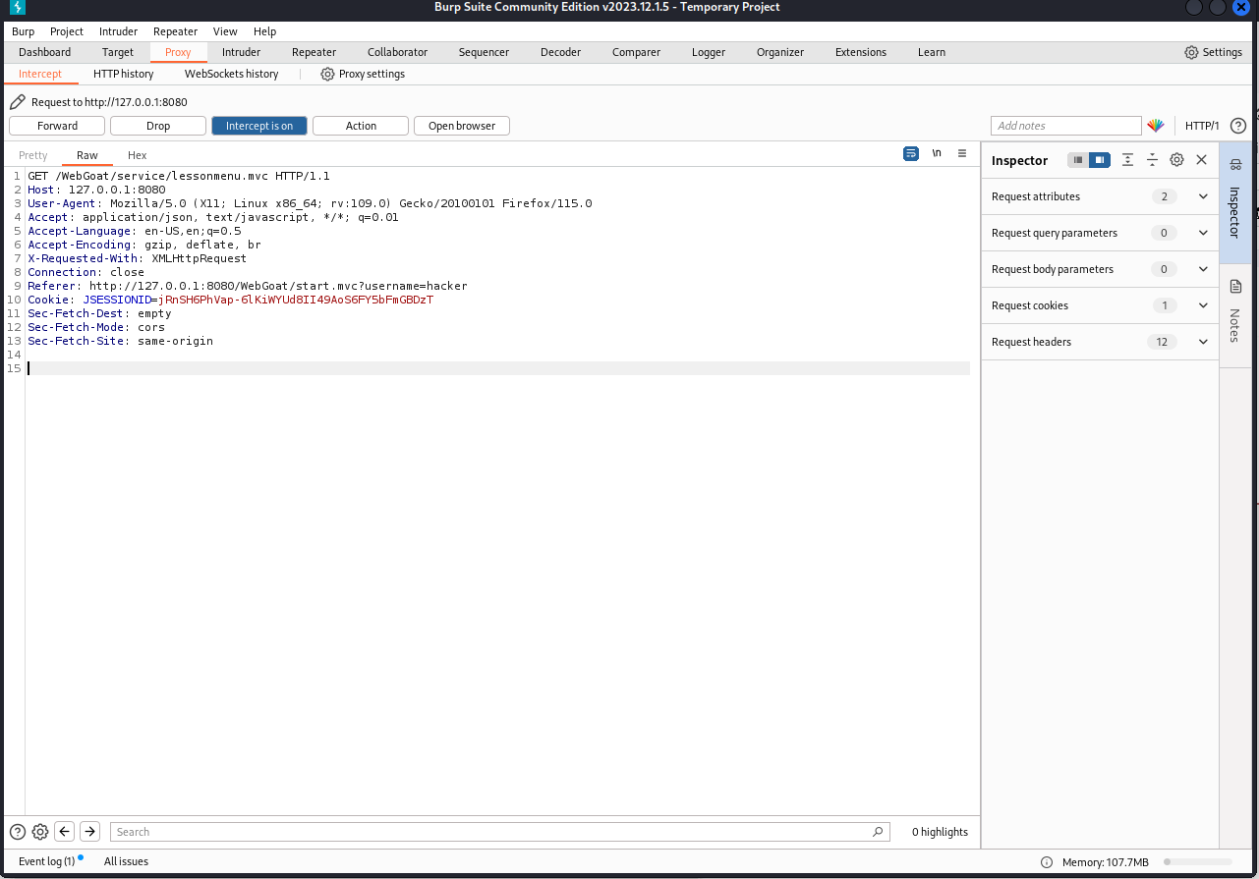This screenshot has height=879, width=1259.
Task: Toggle showing non-printable \n characters
Action: pyautogui.click(x=937, y=154)
